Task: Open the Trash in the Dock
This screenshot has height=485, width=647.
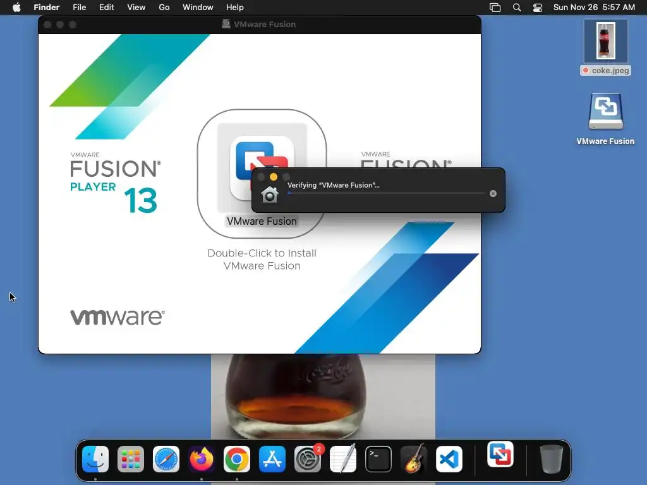Action: (551, 459)
